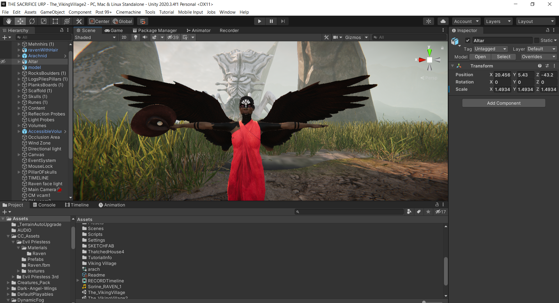This screenshot has height=303, width=559.
Task: Toggle hidden objects visibility showing 39
Action: [173, 37]
